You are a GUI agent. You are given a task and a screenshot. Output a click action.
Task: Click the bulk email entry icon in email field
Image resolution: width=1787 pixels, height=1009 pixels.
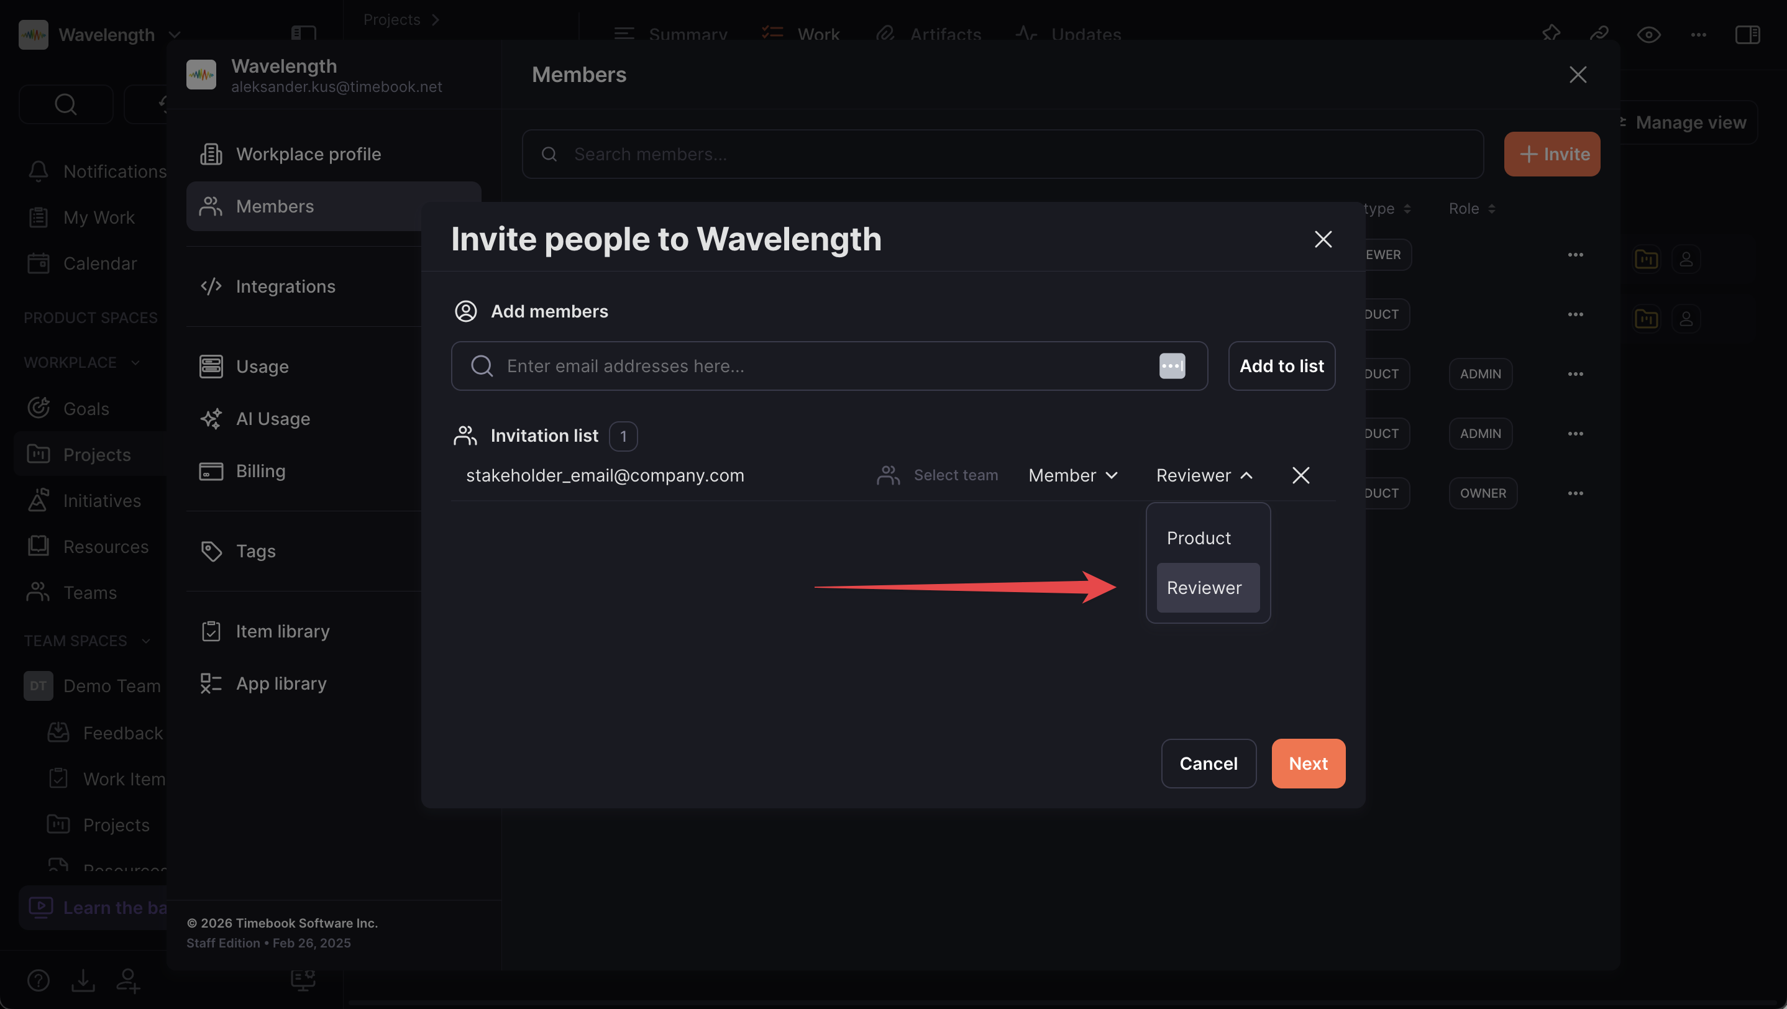(x=1172, y=365)
